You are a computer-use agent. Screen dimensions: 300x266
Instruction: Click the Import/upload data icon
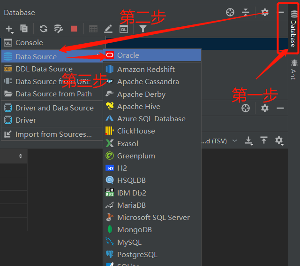point(264,140)
